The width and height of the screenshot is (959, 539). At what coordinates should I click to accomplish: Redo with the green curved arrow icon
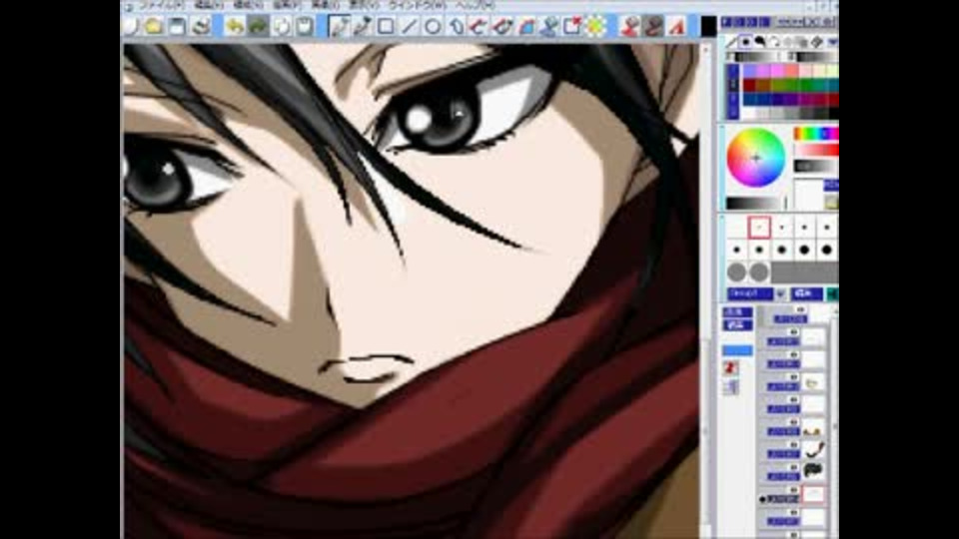pyautogui.click(x=258, y=26)
